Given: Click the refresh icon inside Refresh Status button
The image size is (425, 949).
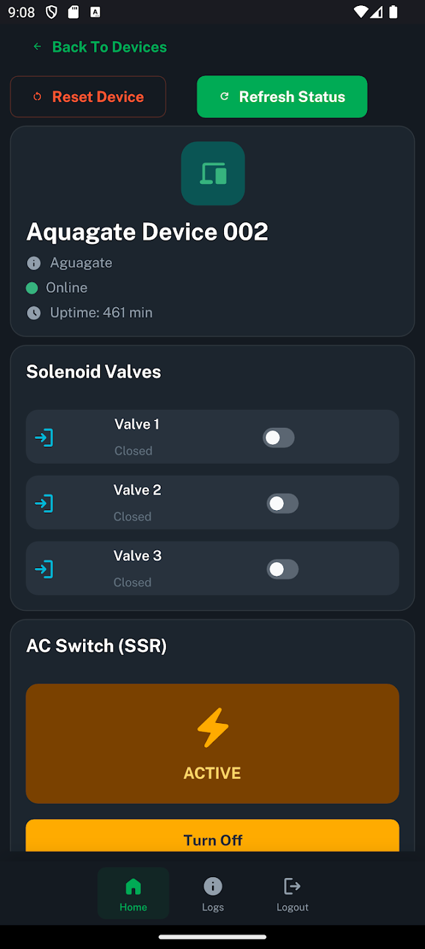Looking at the screenshot, I should pos(225,96).
